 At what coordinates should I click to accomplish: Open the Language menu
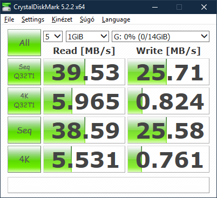(116, 19)
